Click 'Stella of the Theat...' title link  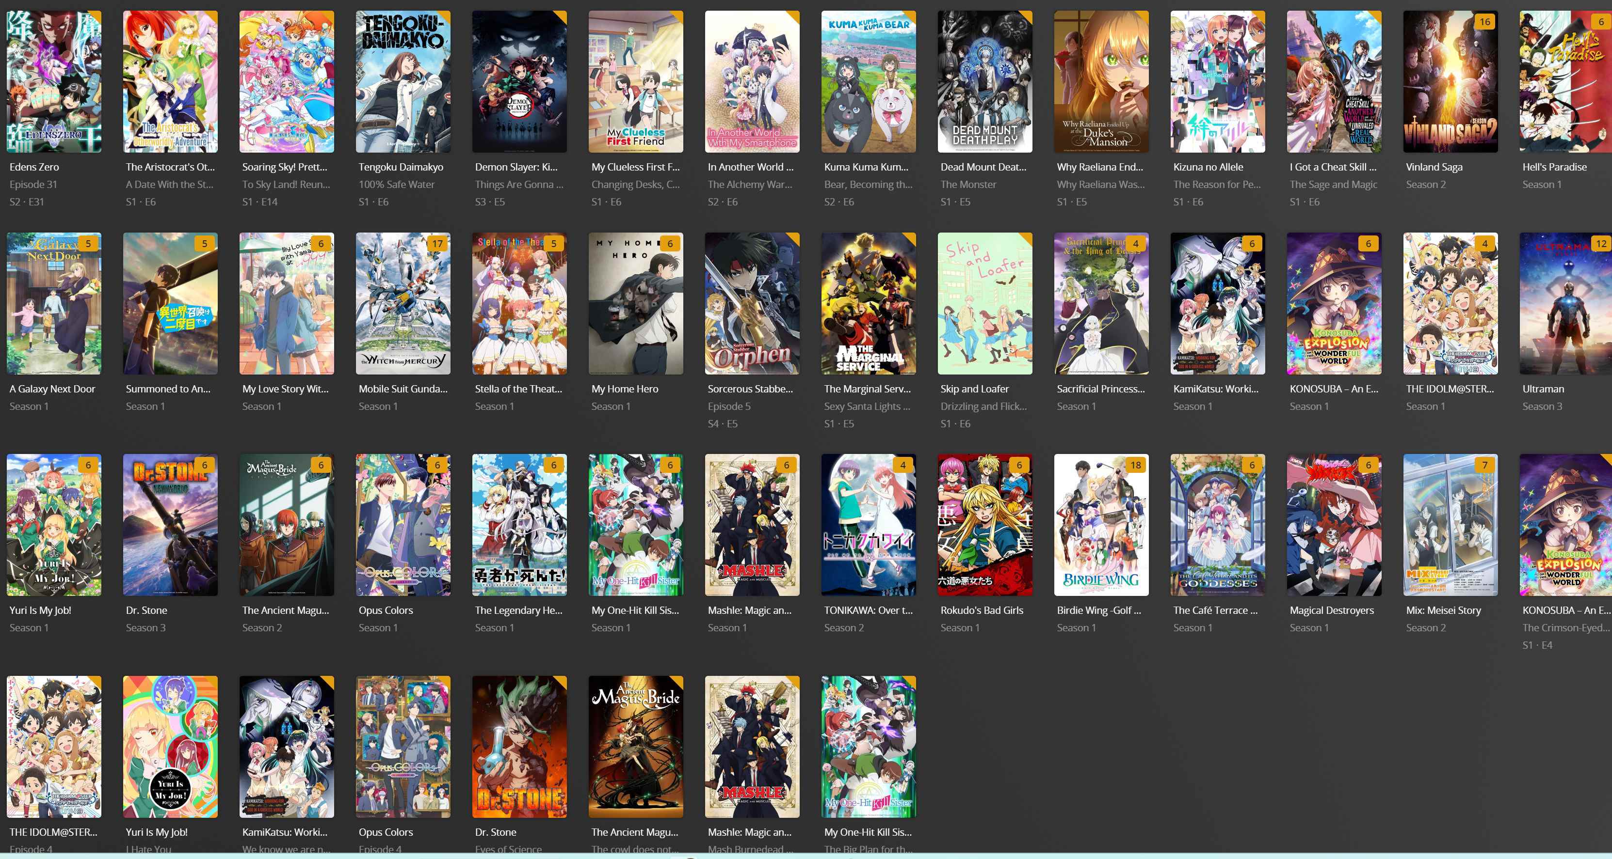(519, 389)
